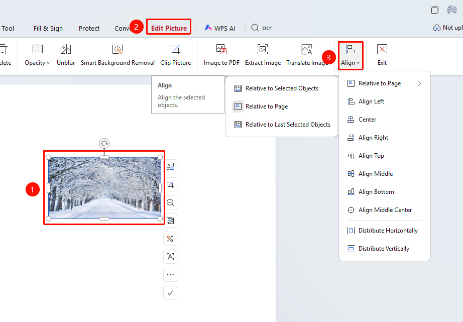The height and width of the screenshot is (322, 463).
Task: Click the crop icon in floating toolbar
Action: click(170, 184)
